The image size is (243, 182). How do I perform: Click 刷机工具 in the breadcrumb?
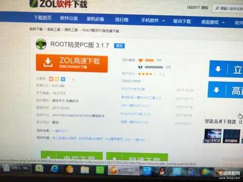click(71, 30)
